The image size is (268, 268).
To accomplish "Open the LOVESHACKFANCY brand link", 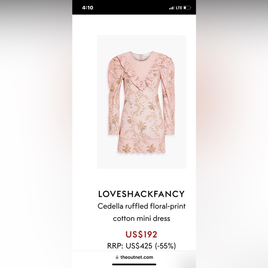I will (x=141, y=194).
